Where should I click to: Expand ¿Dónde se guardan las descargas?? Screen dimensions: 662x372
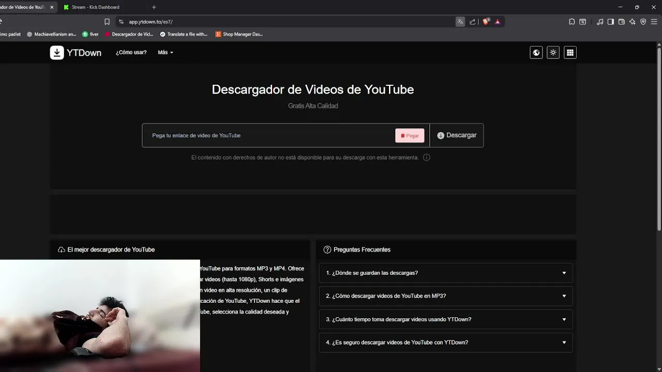[446, 273]
